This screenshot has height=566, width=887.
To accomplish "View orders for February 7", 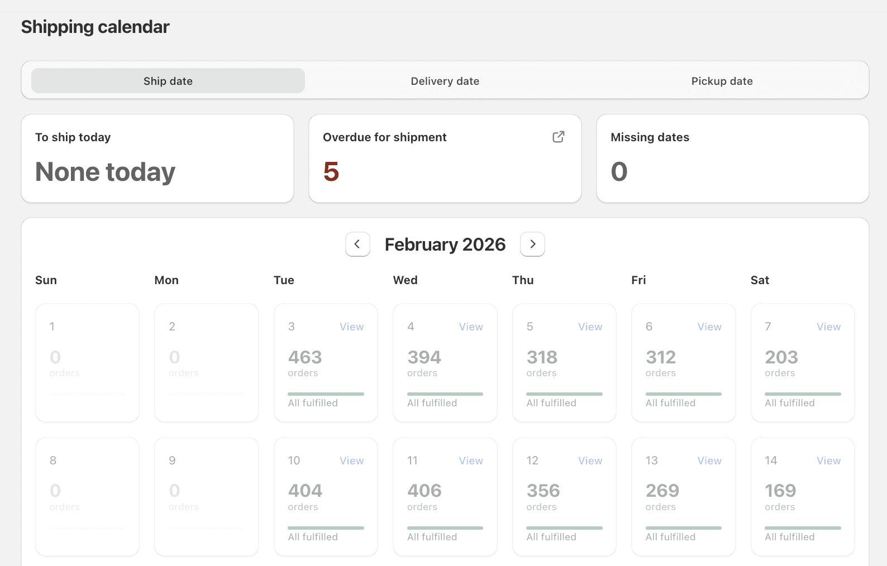I will [x=829, y=327].
